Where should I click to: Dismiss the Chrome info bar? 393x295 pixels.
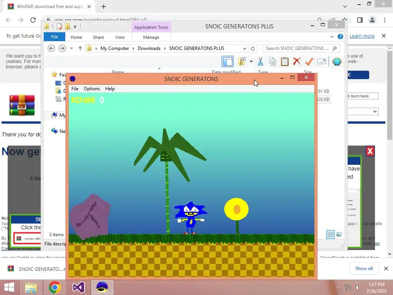pos(384,36)
